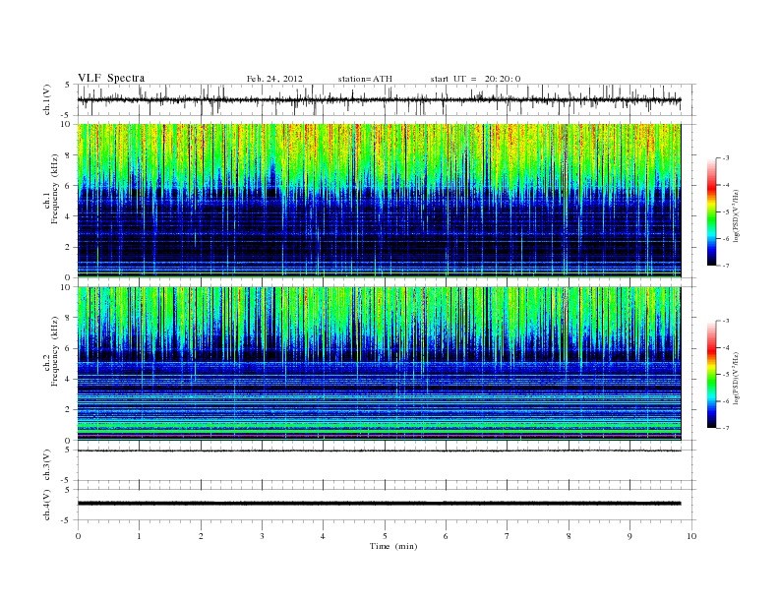Select the start UT "20:20:0" text
The width and height of the screenshot is (779, 602).
(x=503, y=79)
